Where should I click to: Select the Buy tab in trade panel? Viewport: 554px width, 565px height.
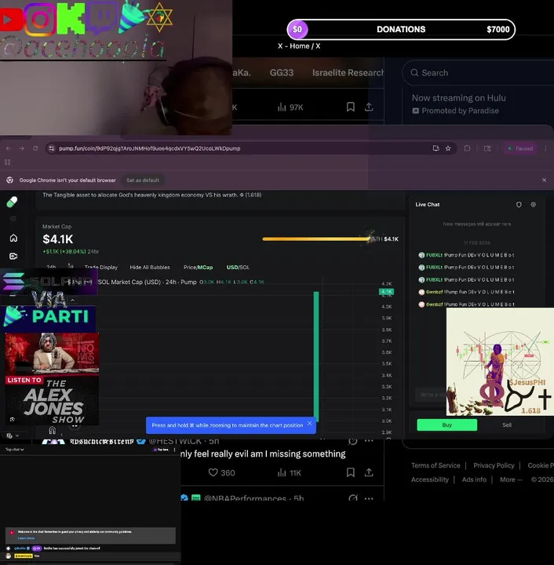tap(447, 425)
